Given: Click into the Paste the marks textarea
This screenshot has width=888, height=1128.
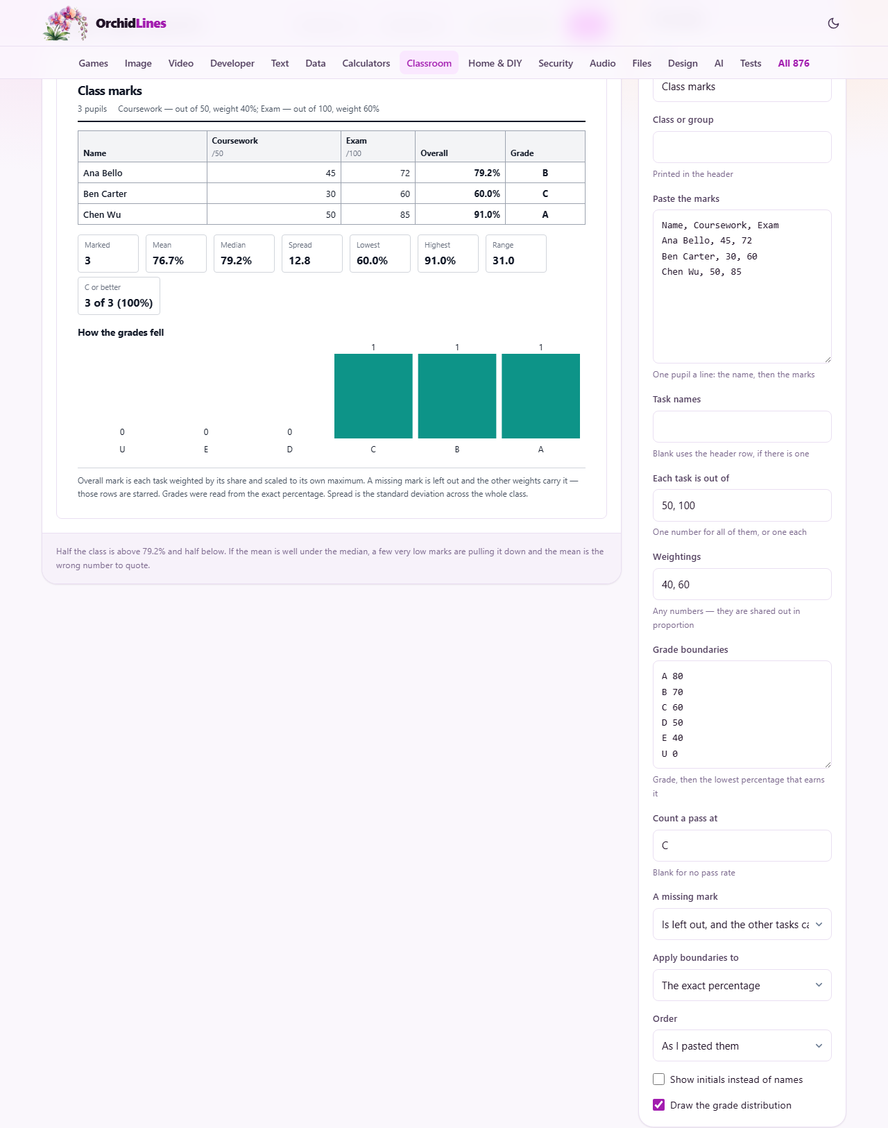Looking at the screenshot, I should [x=742, y=287].
